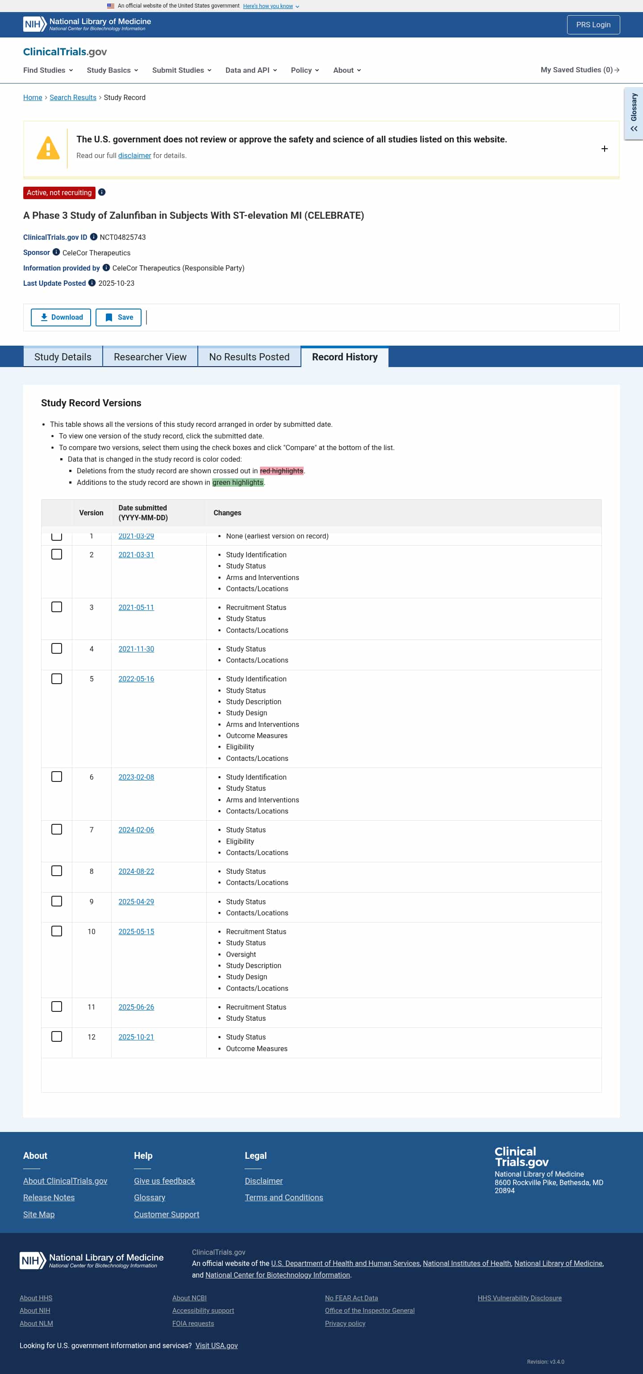Click the warning triangle in the disclaimer banner
Viewport: 643px width, 1374px height.
click(48, 148)
